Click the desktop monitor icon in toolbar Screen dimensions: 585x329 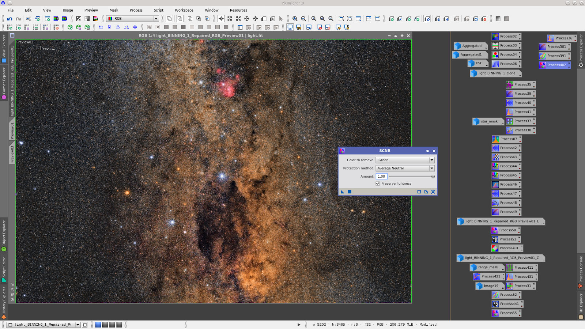tap(290, 27)
